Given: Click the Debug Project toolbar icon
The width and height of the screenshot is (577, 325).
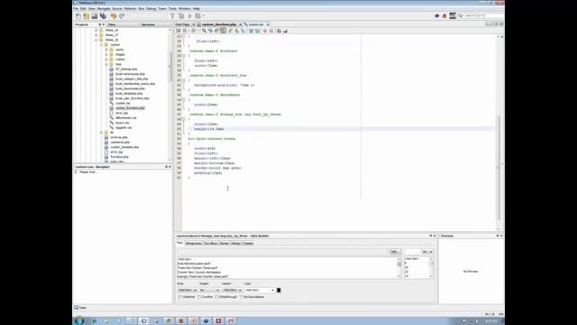Looking at the screenshot, I should [198, 16].
